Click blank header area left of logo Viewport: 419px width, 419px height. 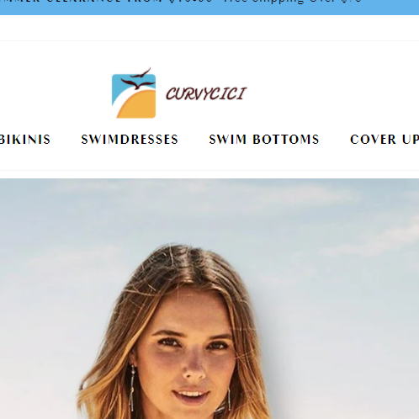(55, 93)
